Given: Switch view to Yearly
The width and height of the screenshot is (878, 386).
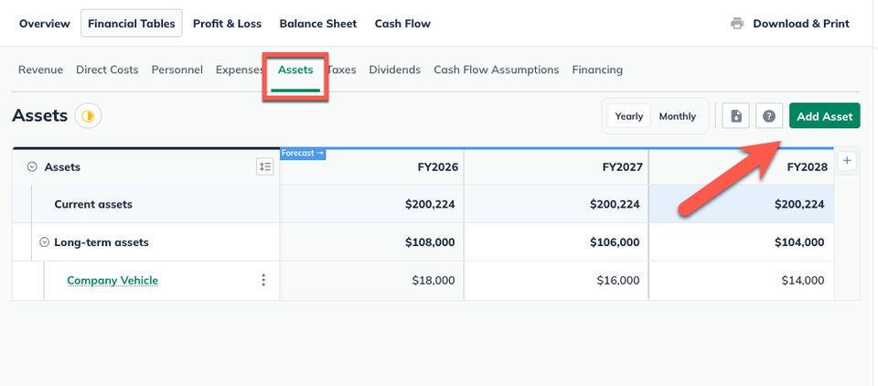Looking at the screenshot, I should point(629,116).
